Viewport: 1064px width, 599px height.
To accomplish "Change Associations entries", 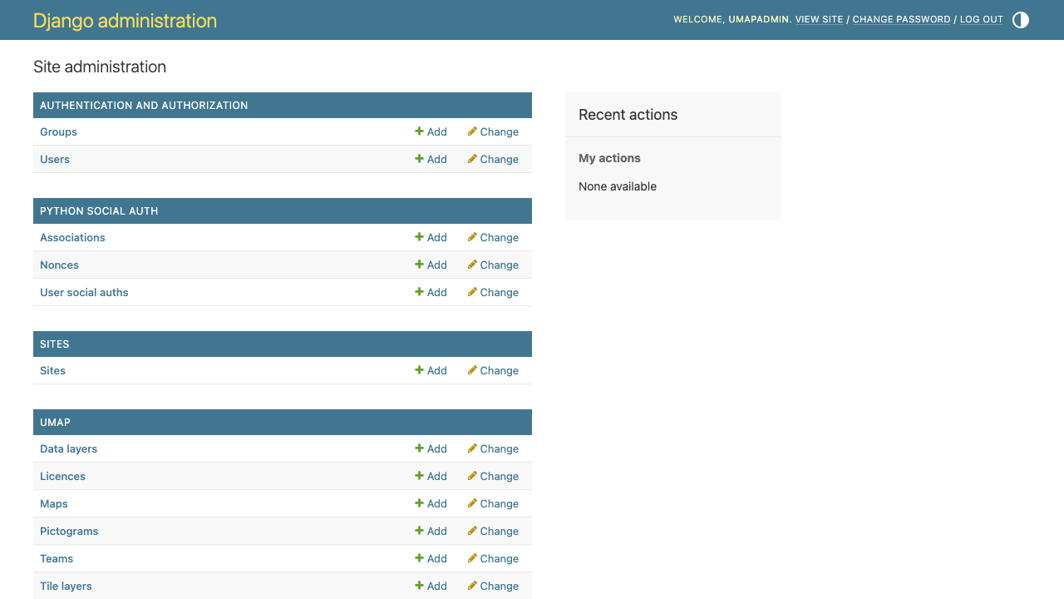I will pyautogui.click(x=493, y=237).
